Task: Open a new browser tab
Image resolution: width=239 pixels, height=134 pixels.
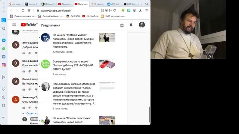Action: [x=141, y=4]
